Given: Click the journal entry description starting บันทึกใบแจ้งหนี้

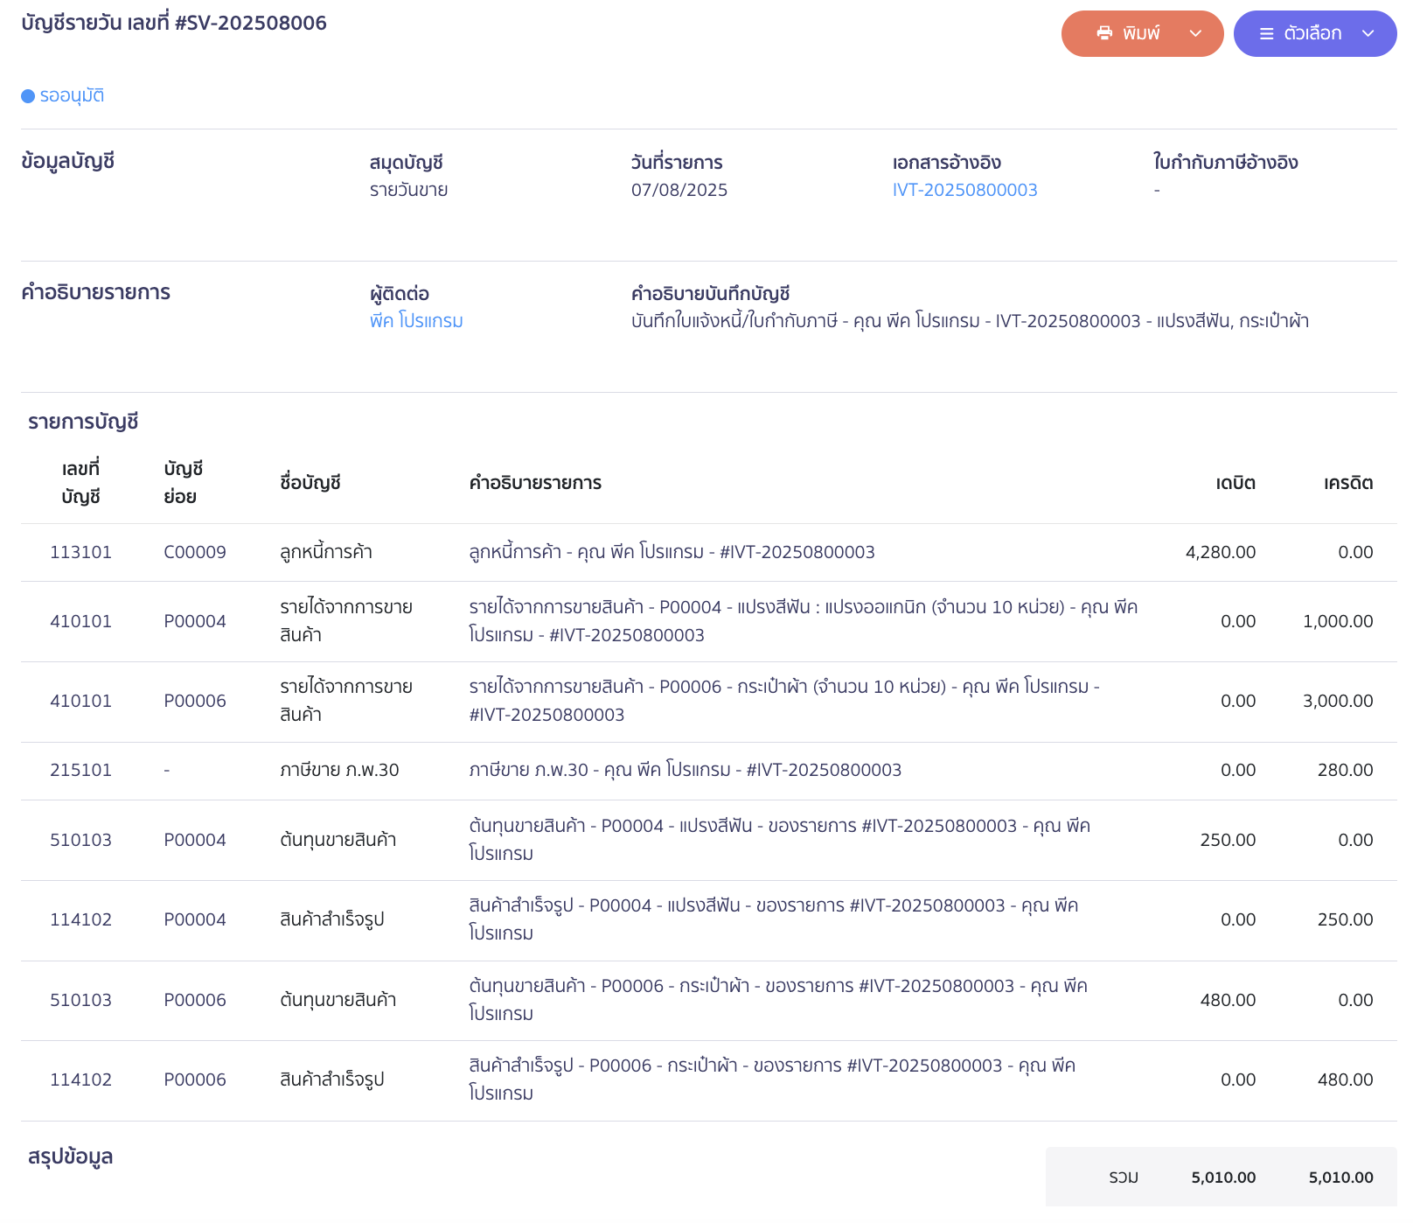Looking at the screenshot, I should pos(970,321).
